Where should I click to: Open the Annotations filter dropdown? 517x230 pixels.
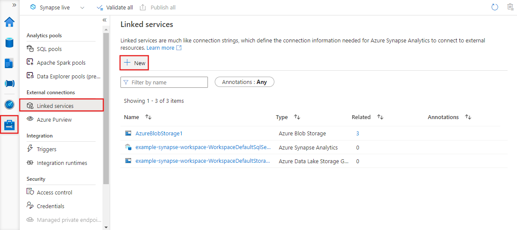click(x=244, y=82)
